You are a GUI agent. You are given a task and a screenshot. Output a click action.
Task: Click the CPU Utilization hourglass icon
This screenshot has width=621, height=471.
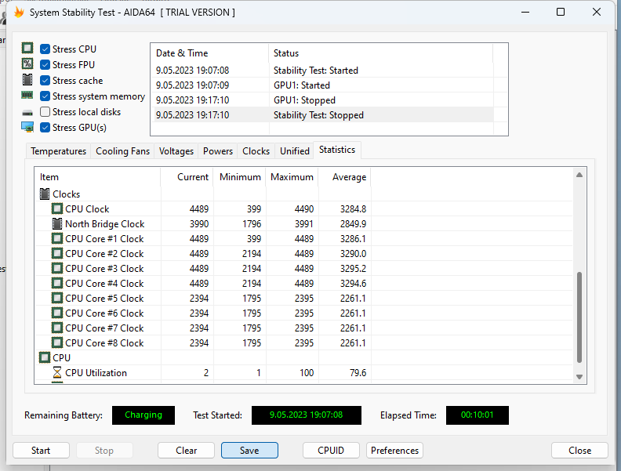pos(57,373)
